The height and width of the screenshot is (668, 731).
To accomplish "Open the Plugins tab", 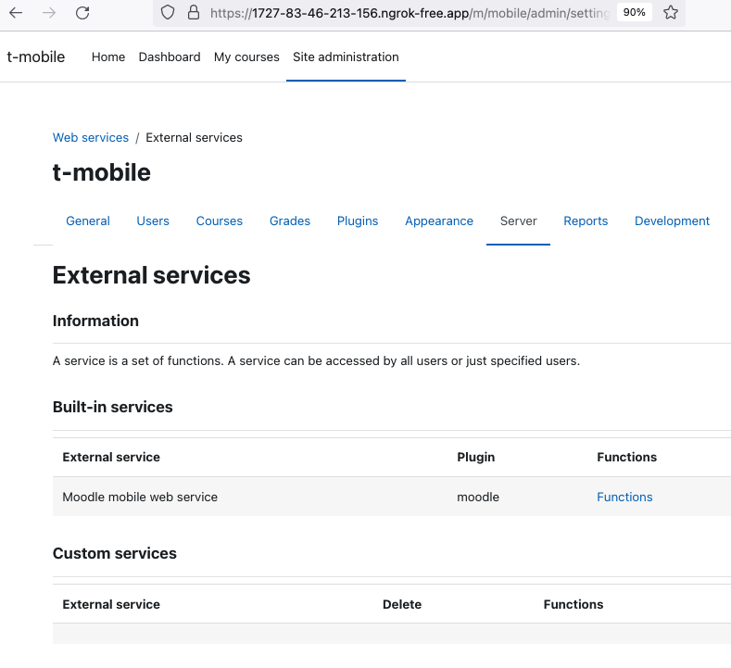I will (358, 221).
